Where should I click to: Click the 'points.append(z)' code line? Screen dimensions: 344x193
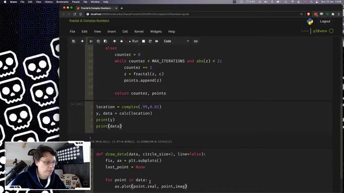[x=142, y=80]
